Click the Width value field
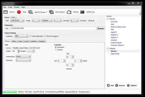145x97 pixels. click(14, 51)
